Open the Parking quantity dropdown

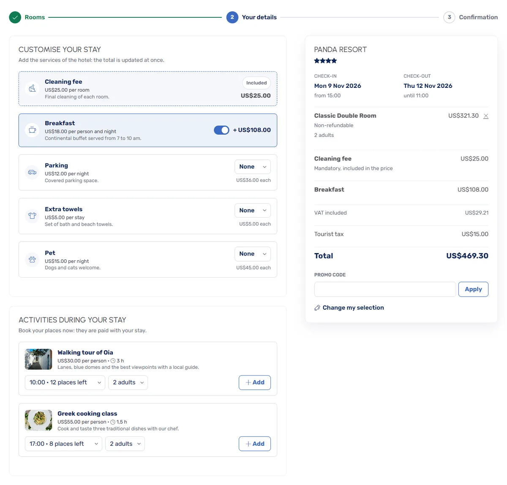253,167
